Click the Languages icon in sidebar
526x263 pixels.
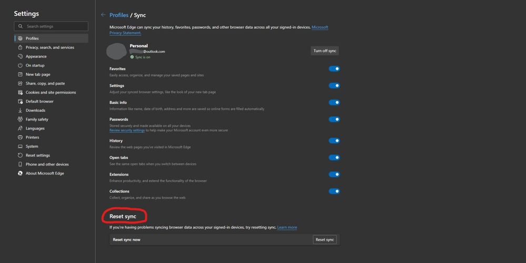tap(20, 128)
